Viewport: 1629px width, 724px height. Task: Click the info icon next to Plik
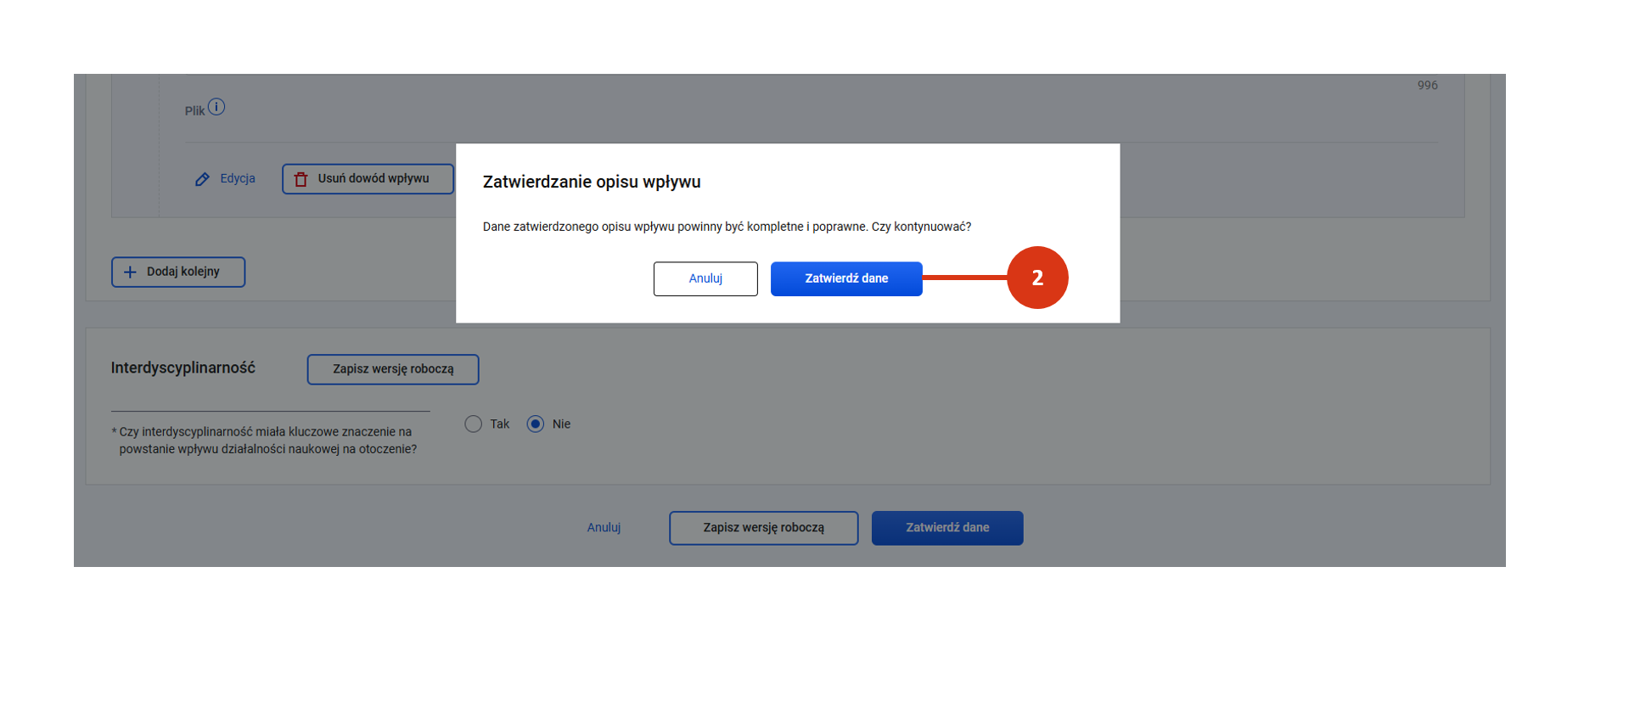pos(216,107)
